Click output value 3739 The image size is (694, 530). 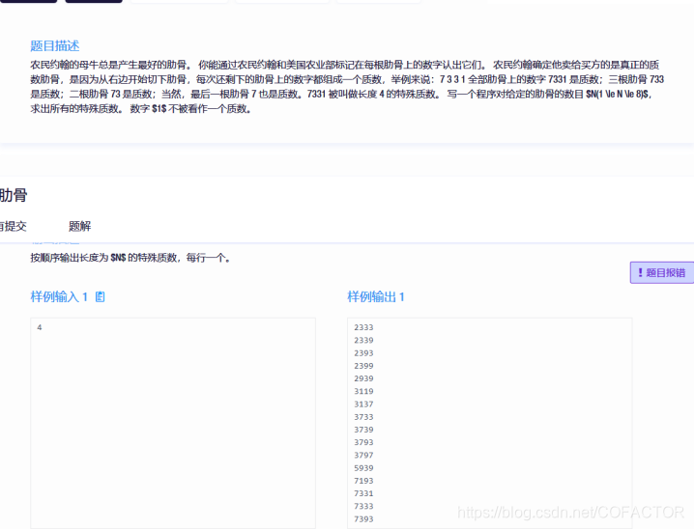coord(363,430)
